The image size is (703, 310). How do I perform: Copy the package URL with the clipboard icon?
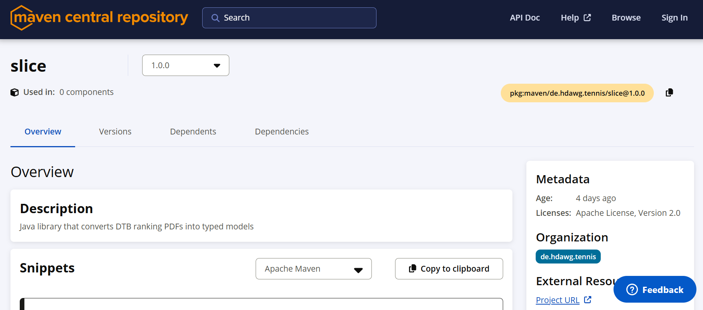click(669, 93)
